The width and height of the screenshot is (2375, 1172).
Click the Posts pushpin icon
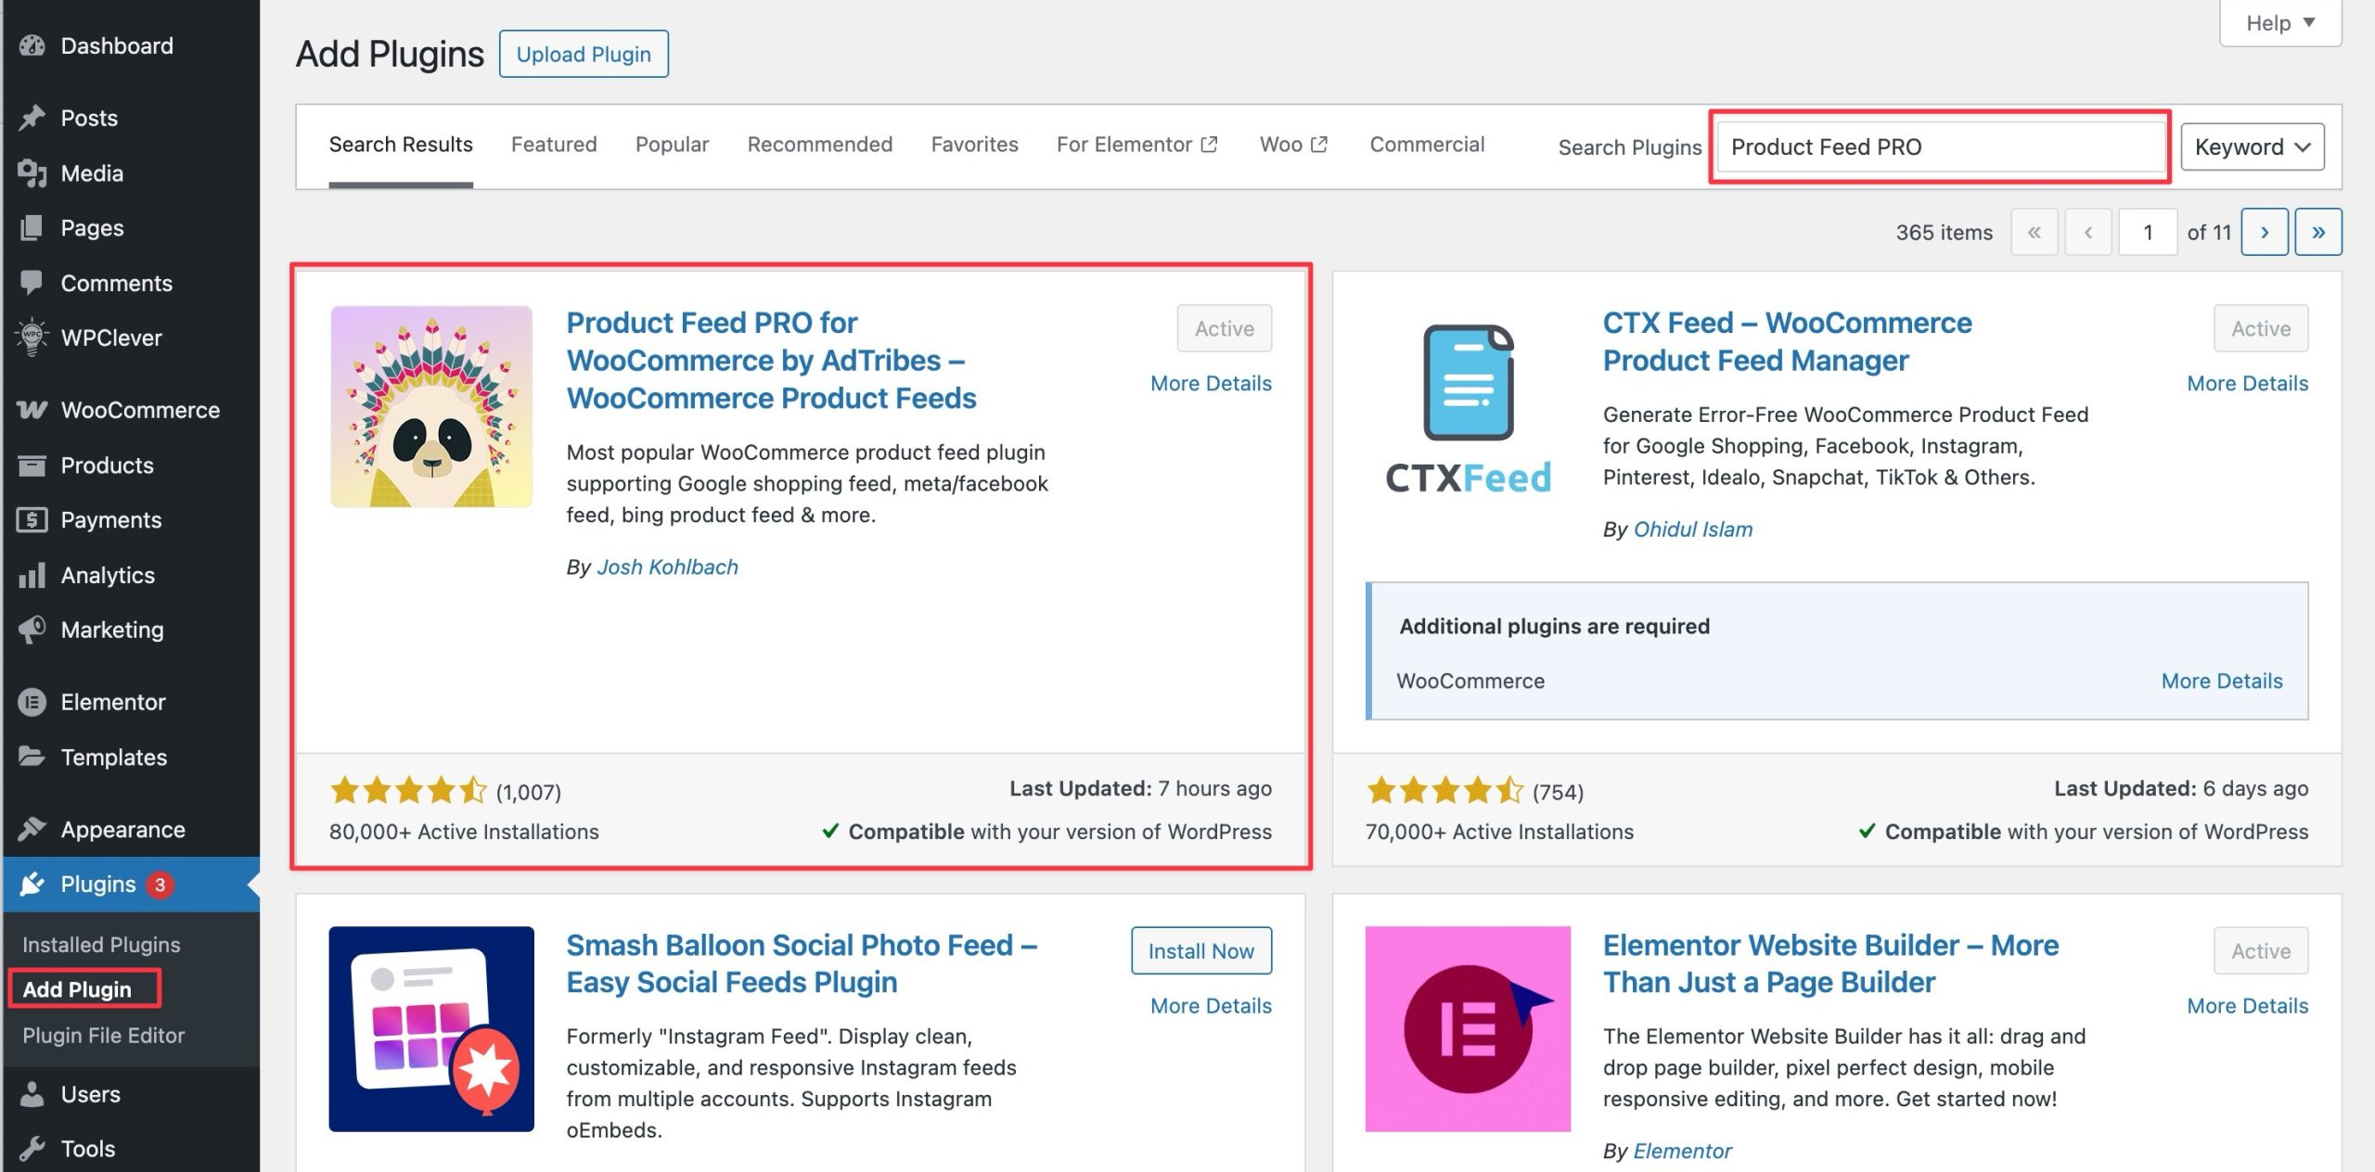coord(32,118)
